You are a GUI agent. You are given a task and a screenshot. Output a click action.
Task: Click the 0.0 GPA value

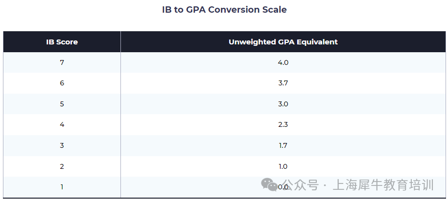pyautogui.click(x=283, y=187)
